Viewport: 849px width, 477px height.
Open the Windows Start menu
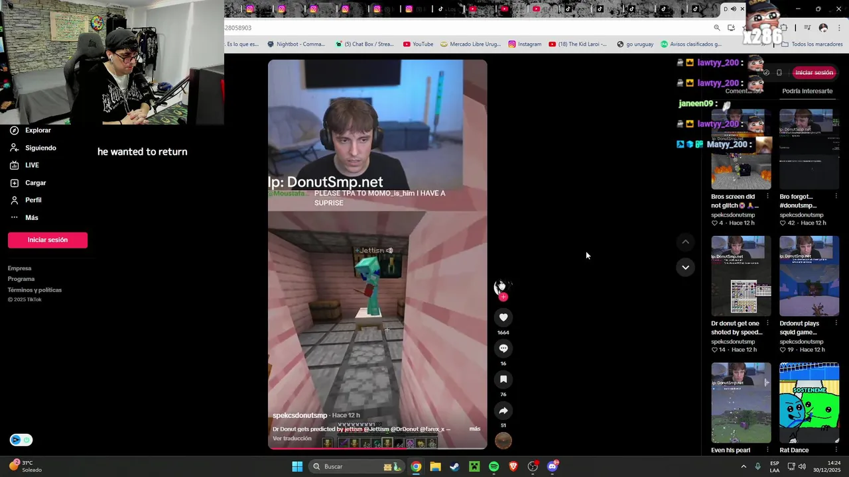pyautogui.click(x=297, y=466)
